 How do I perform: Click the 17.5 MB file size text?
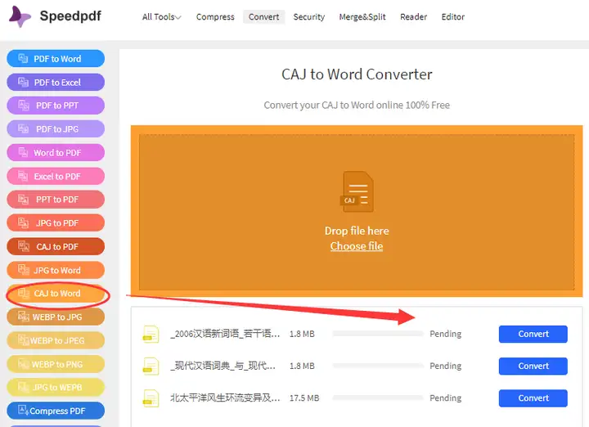(x=304, y=398)
